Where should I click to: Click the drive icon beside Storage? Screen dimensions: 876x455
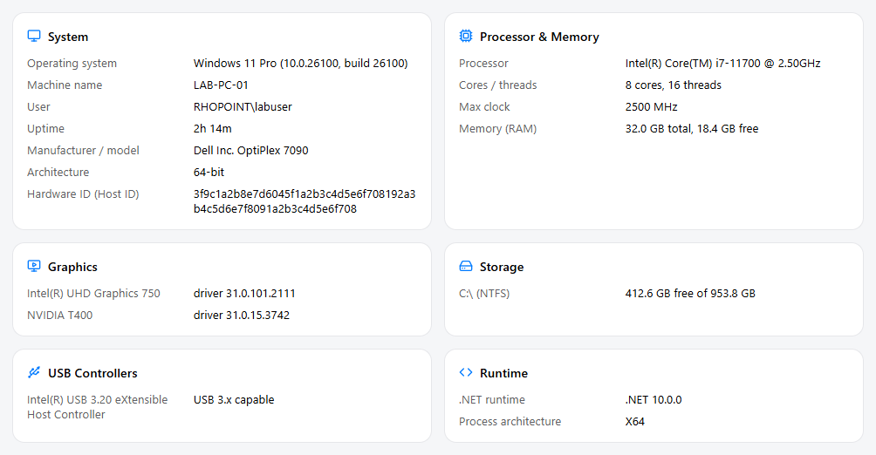click(x=465, y=267)
